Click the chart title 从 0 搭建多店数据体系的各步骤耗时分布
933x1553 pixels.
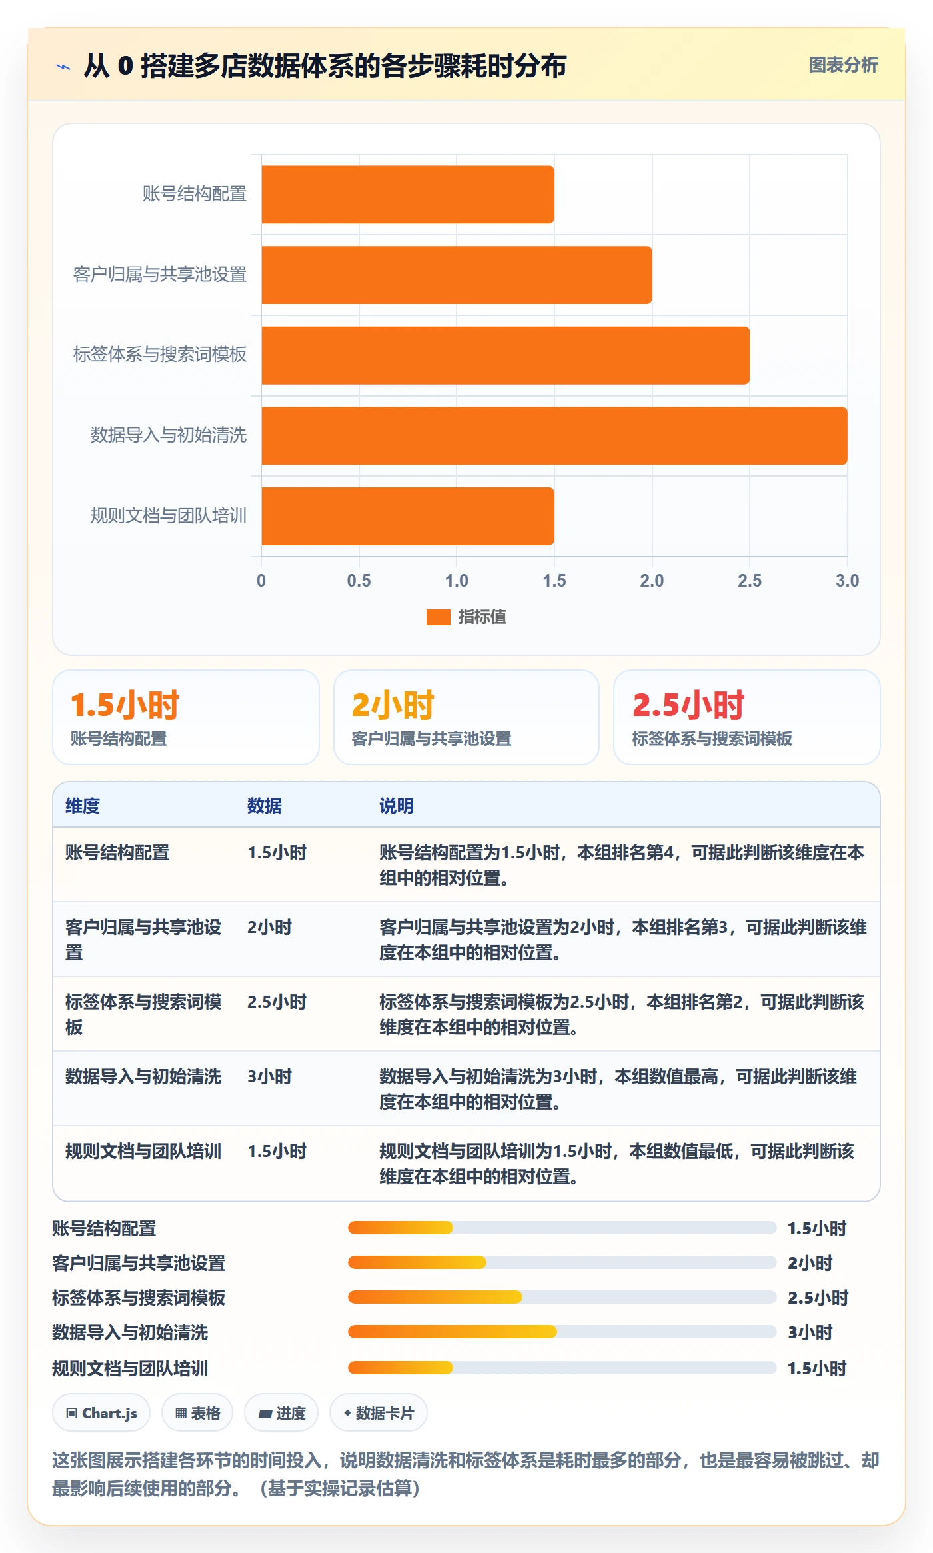tap(325, 66)
